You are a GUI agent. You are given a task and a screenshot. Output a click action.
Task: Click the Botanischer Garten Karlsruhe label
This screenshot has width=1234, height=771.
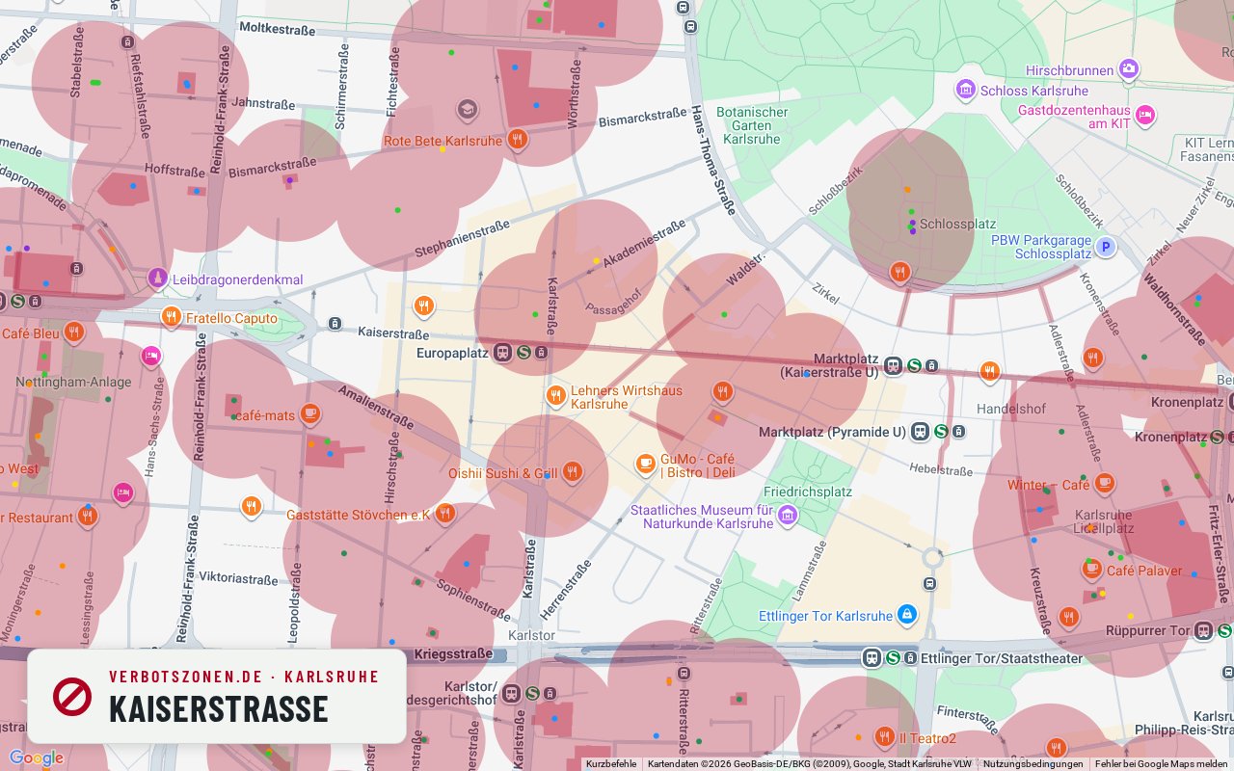pyautogui.click(x=752, y=125)
